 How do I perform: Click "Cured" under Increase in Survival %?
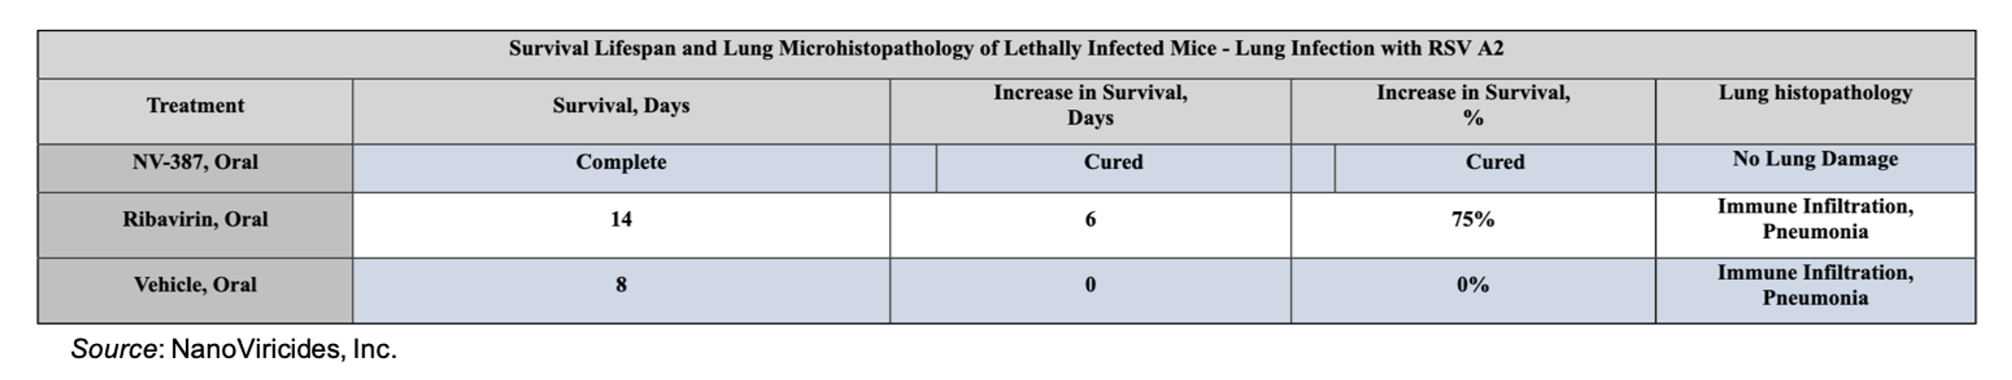[x=1494, y=163]
